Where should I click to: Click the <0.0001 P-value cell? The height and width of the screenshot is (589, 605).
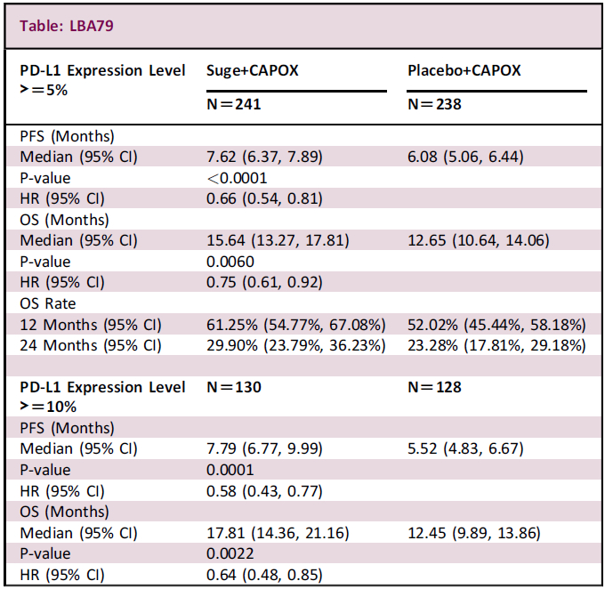pos(237,177)
